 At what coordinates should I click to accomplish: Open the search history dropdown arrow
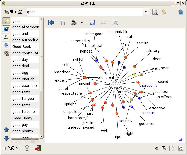coord(146,12)
